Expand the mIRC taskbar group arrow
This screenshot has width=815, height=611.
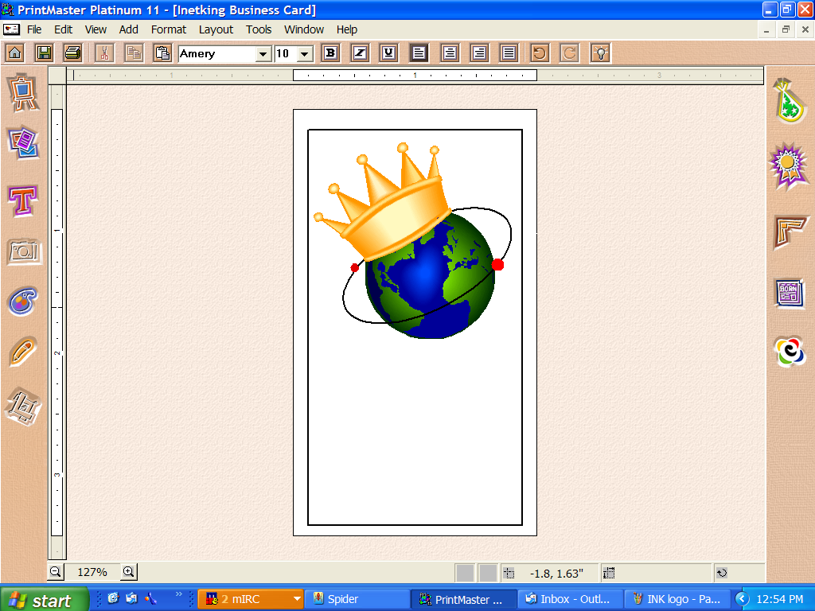pyautogui.click(x=296, y=600)
